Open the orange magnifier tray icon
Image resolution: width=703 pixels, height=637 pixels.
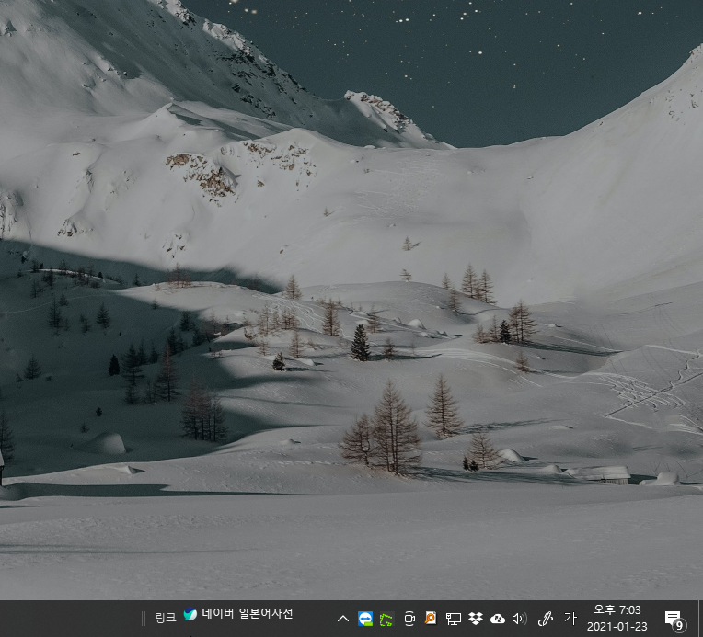[431, 619]
